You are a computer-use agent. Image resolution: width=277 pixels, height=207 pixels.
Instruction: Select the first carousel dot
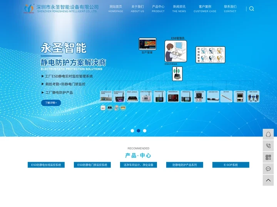pyautogui.click(x=132, y=131)
